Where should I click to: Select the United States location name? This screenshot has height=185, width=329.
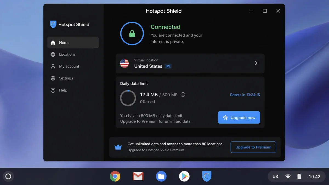pos(148,66)
